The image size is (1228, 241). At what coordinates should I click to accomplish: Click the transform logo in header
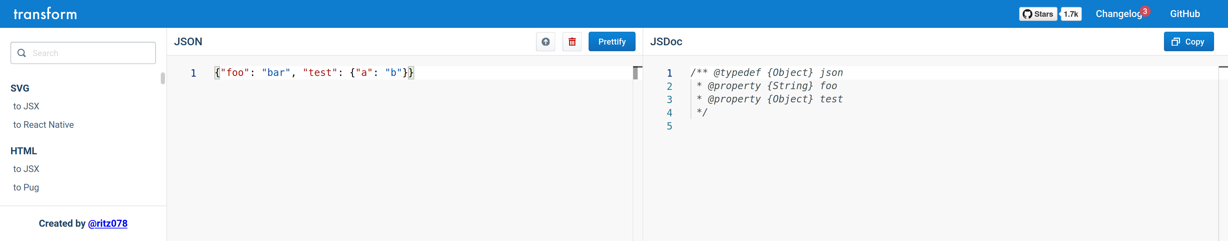pyautogui.click(x=45, y=14)
